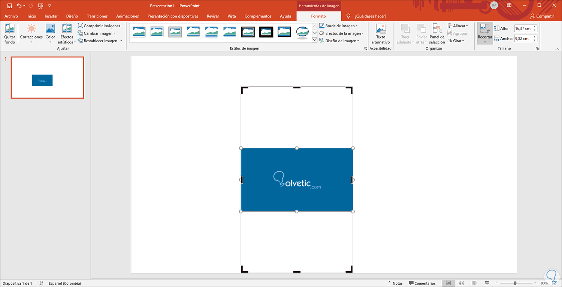Collapse the ribbon with the chevron

click(x=557, y=48)
